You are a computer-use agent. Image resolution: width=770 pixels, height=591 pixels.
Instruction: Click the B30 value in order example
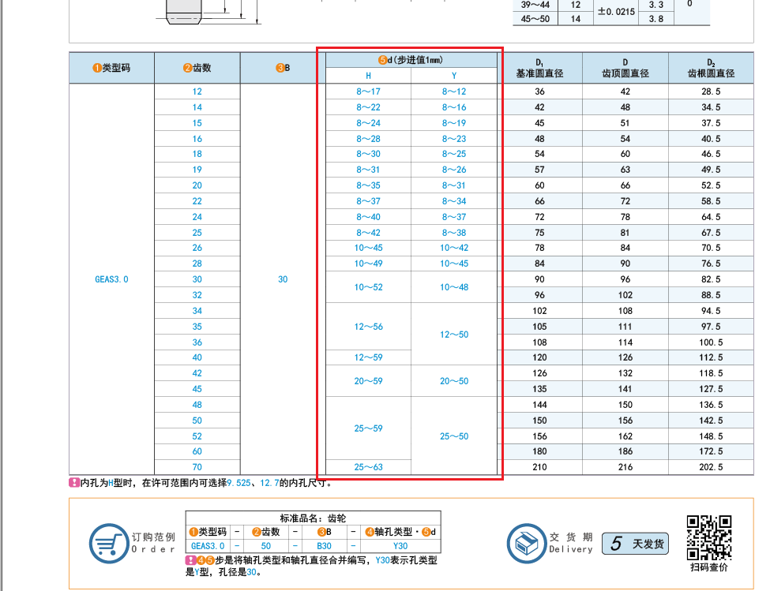(x=324, y=546)
